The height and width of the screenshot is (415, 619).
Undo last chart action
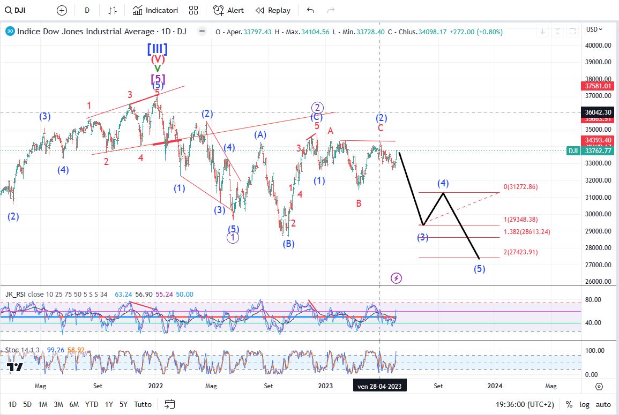click(x=311, y=10)
